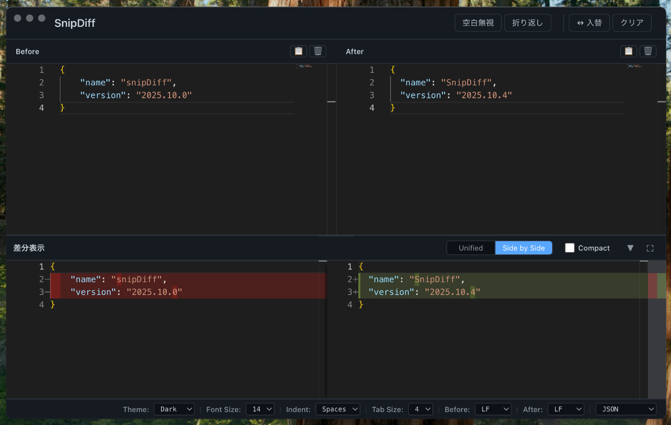Click the クリア button
The width and height of the screenshot is (671, 425).
tap(632, 23)
